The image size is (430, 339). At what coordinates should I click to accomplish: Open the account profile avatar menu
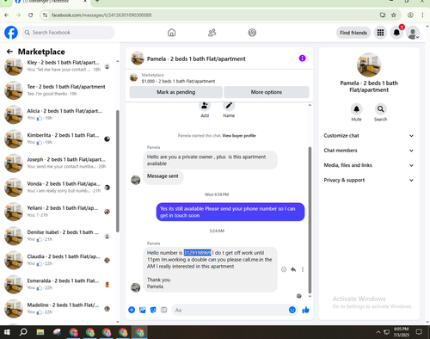(x=413, y=33)
